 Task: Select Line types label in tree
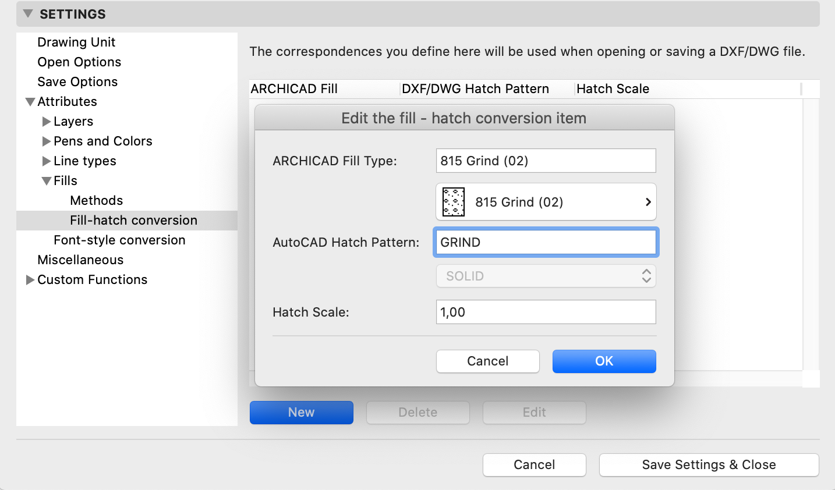85,161
